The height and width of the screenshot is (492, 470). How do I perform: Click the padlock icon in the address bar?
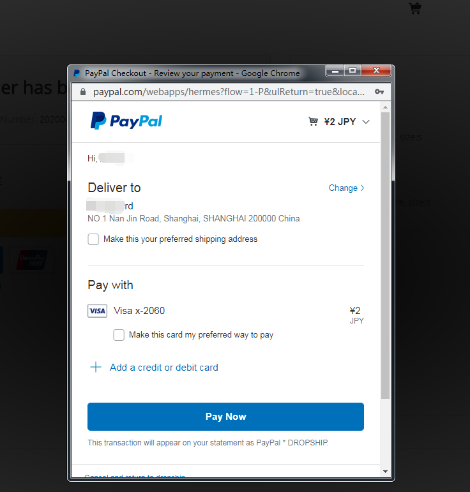point(83,92)
